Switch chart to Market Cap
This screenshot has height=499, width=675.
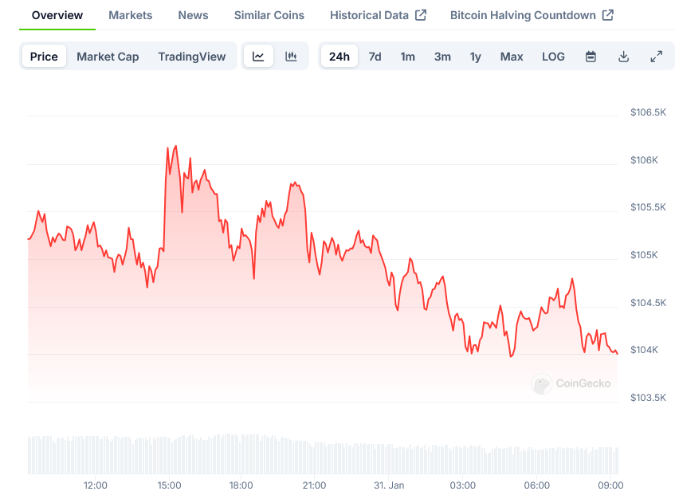point(108,57)
